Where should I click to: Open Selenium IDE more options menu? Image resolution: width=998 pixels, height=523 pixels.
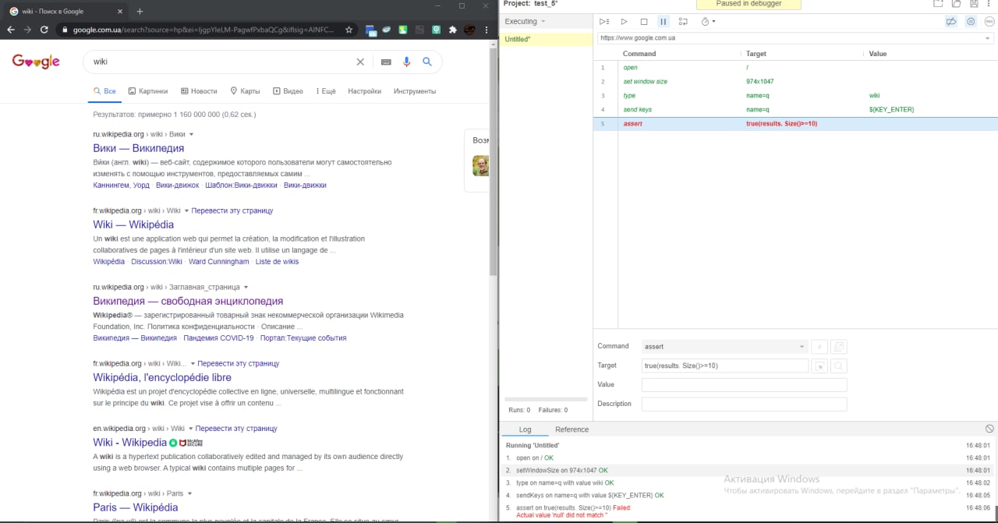[989, 4]
